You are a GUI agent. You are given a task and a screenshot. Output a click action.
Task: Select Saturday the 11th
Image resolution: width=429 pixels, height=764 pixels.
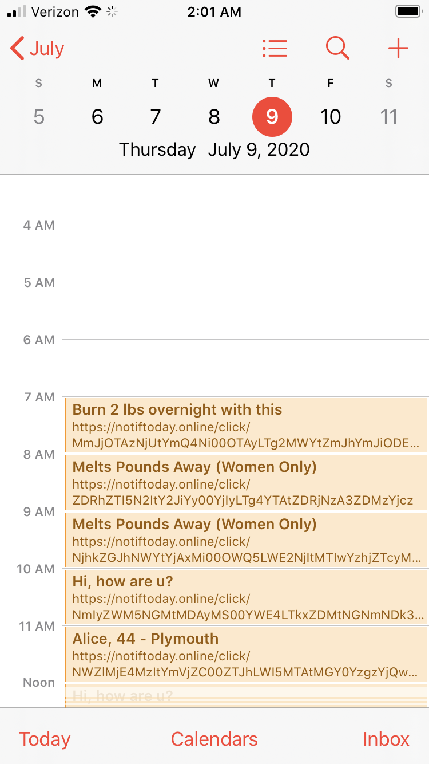389,117
